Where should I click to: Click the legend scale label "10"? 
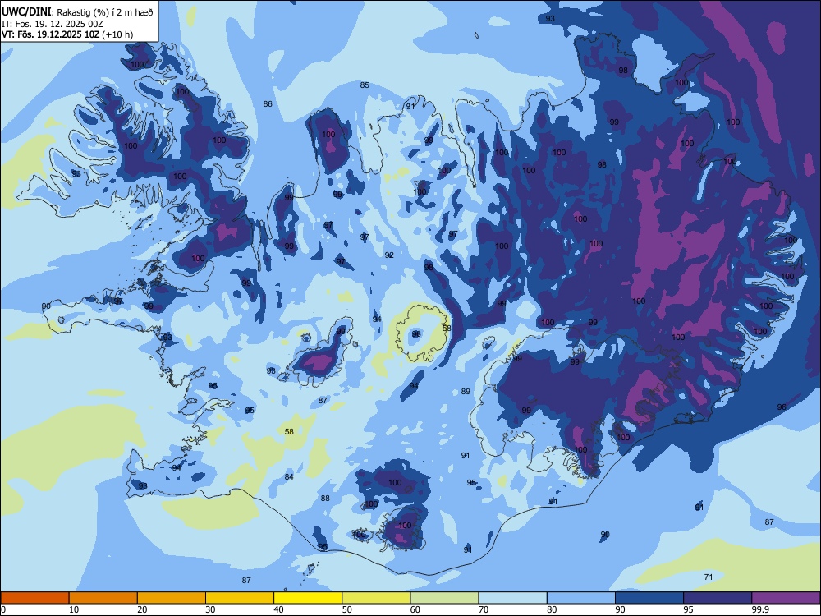(x=74, y=609)
